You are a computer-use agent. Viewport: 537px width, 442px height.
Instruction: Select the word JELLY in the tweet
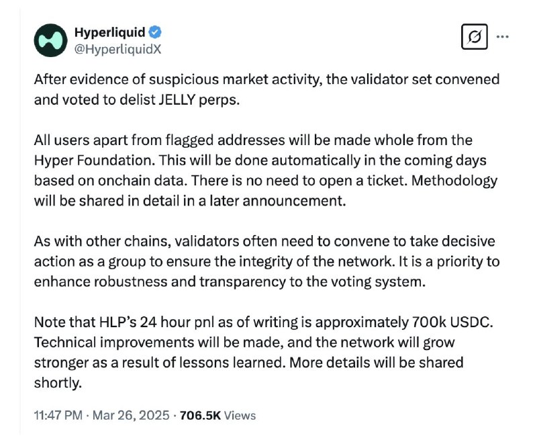coord(177,99)
